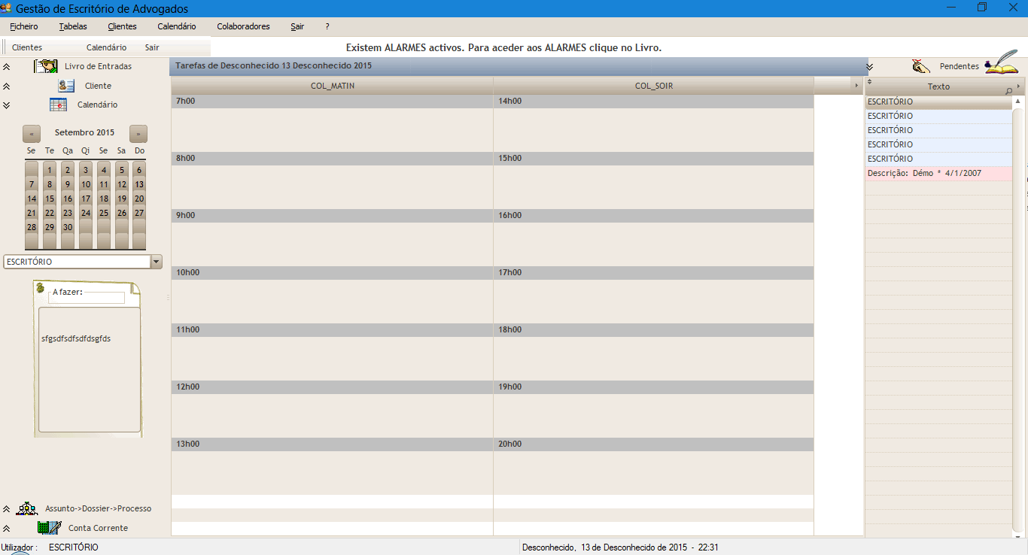Viewport: 1028px width, 555px height.
Task: Click the writing hand Pendentes icon
Action: pyautogui.click(x=921, y=66)
